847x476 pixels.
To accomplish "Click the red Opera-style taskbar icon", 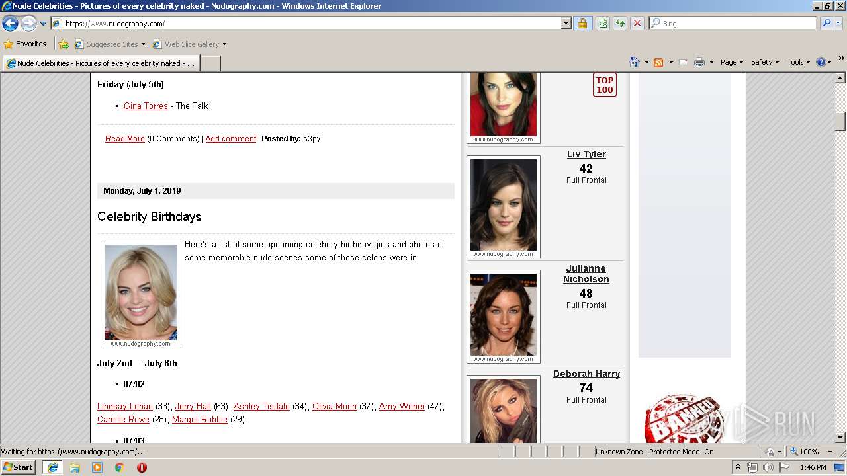I will click(x=142, y=467).
